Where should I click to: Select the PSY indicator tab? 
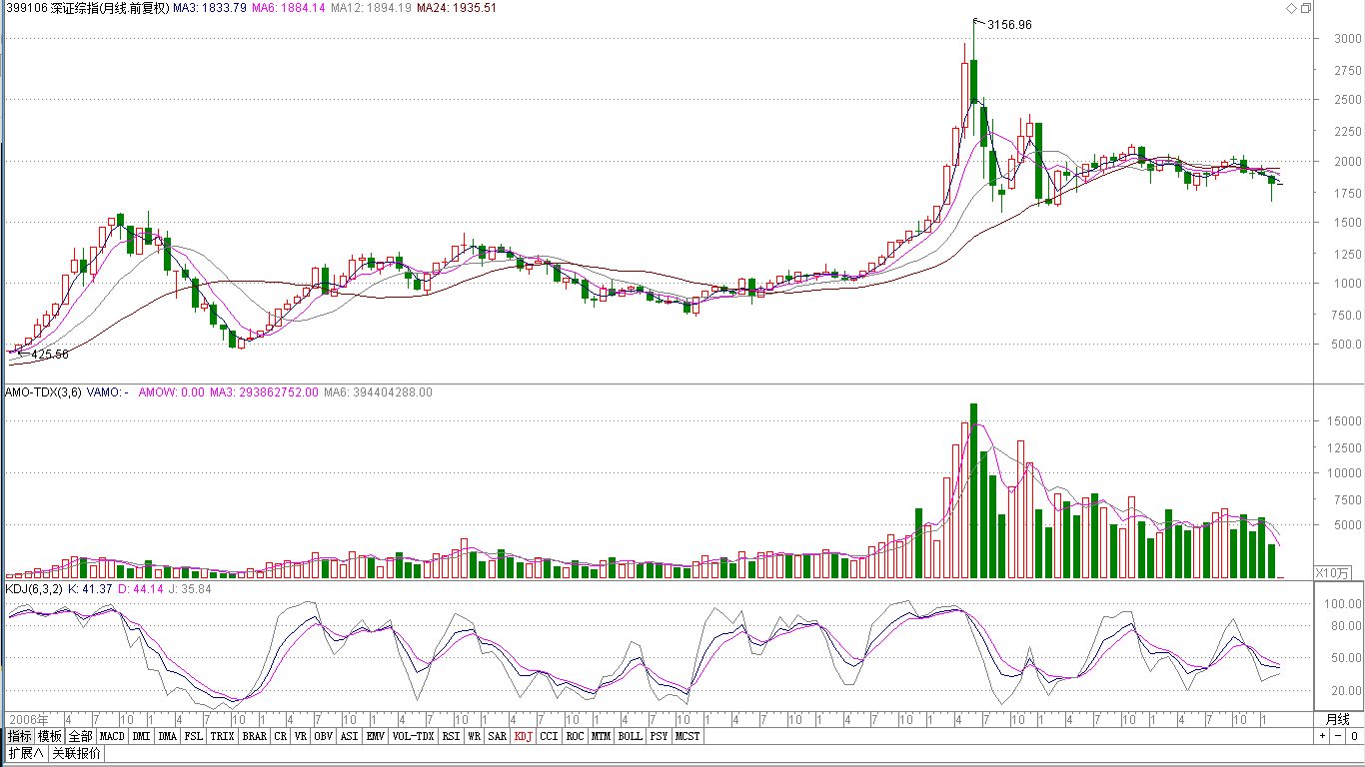click(x=659, y=736)
